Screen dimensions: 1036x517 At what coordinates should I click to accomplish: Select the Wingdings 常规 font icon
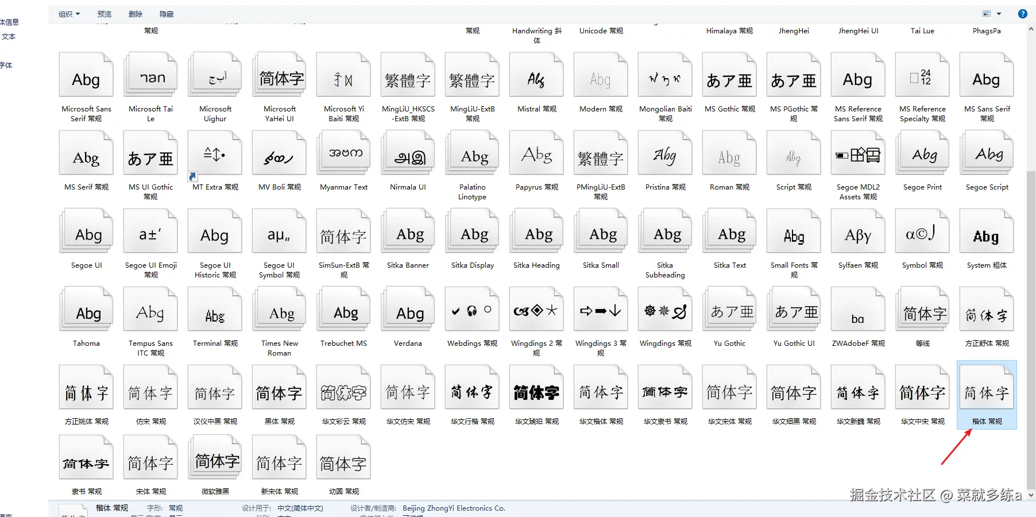tap(665, 309)
